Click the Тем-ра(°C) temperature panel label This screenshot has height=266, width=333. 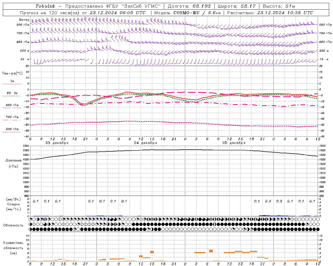pos(12,74)
